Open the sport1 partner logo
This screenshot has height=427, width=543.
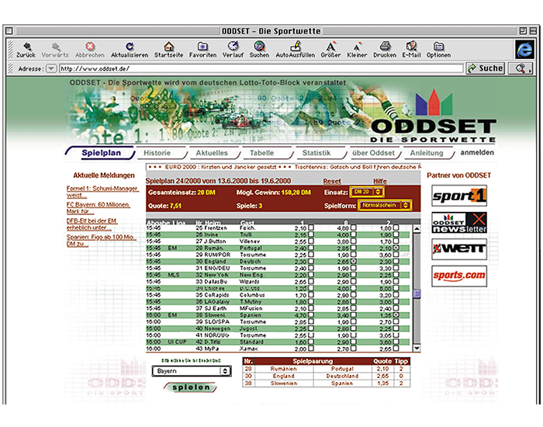[x=459, y=196]
